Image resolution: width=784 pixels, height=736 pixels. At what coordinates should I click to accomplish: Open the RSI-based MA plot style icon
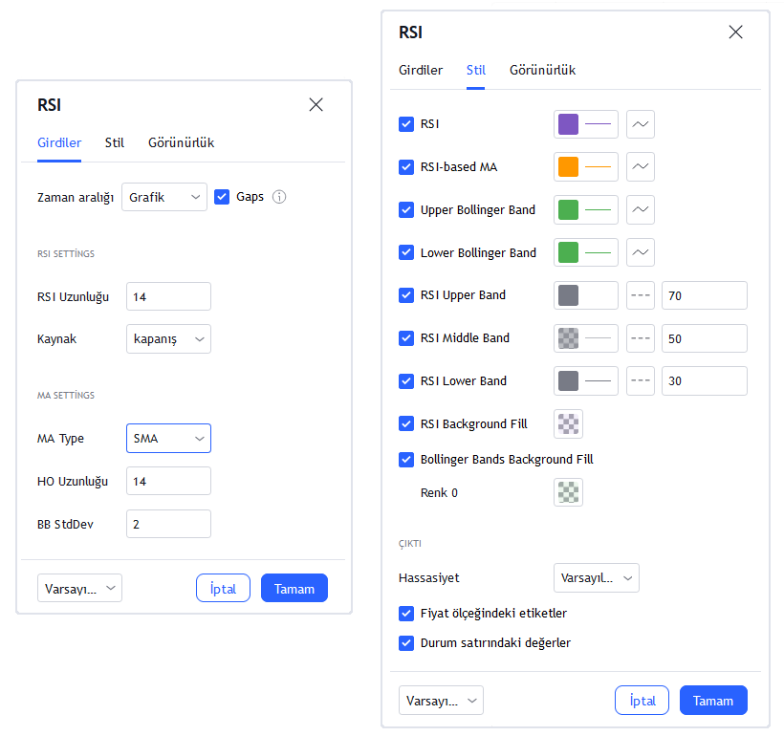pos(640,166)
